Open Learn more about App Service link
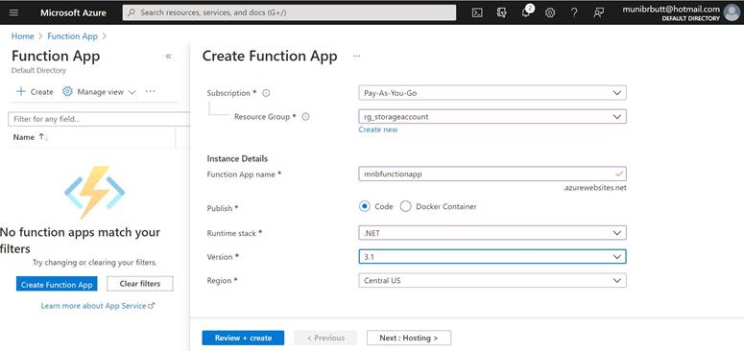Screen dimensions: 744x351 pos(98,306)
